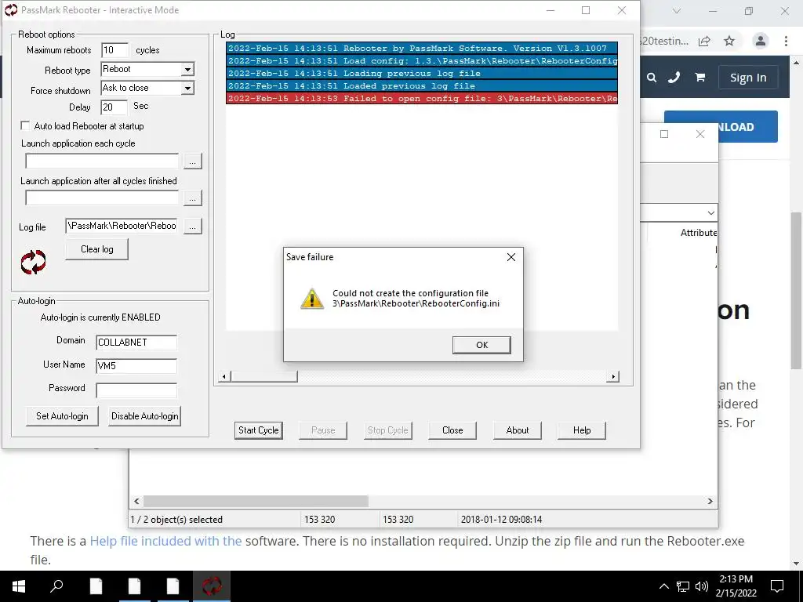803x602 pixels.
Task: Open the Windows Start menu
Action: point(19,586)
